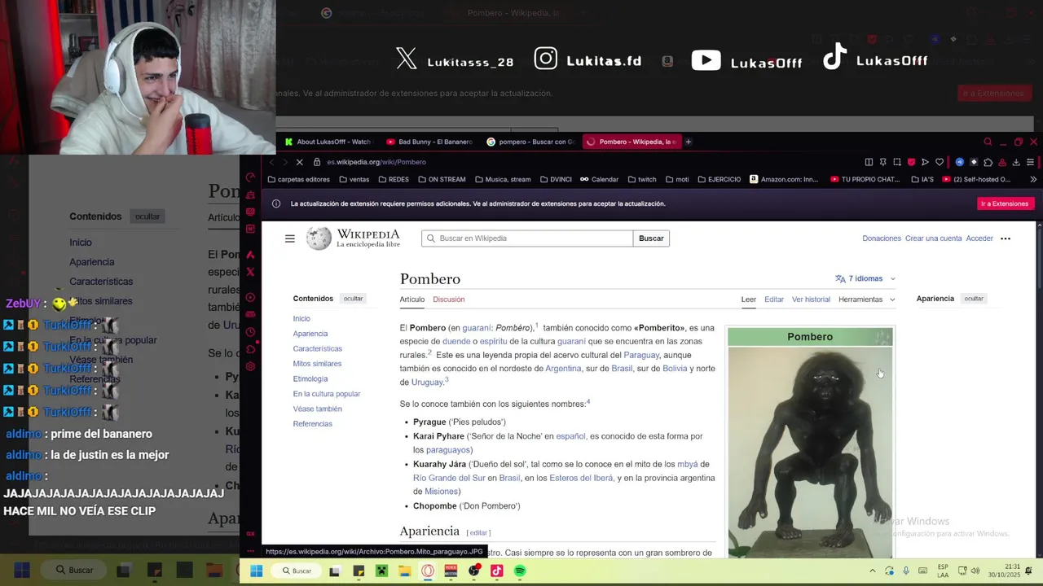
Task: Go to Características in the contents list
Action: point(317,348)
